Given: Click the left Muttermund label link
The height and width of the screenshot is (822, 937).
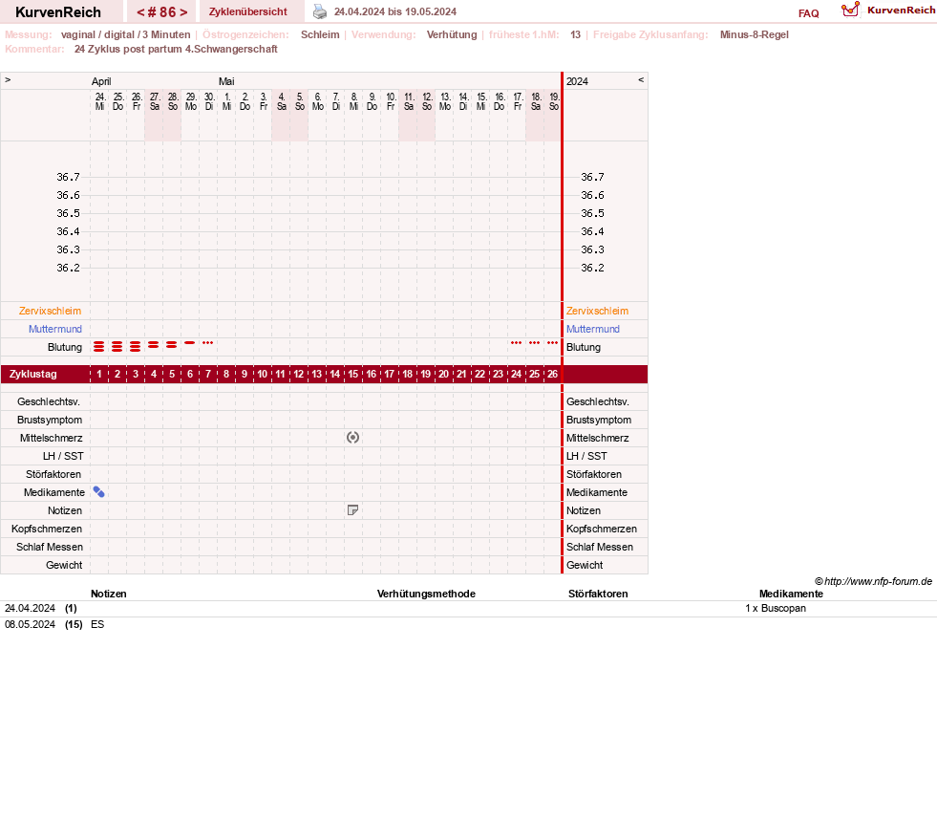Looking at the screenshot, I should click(55, 329).
